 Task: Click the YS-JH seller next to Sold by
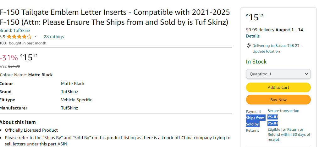[272, 123]
